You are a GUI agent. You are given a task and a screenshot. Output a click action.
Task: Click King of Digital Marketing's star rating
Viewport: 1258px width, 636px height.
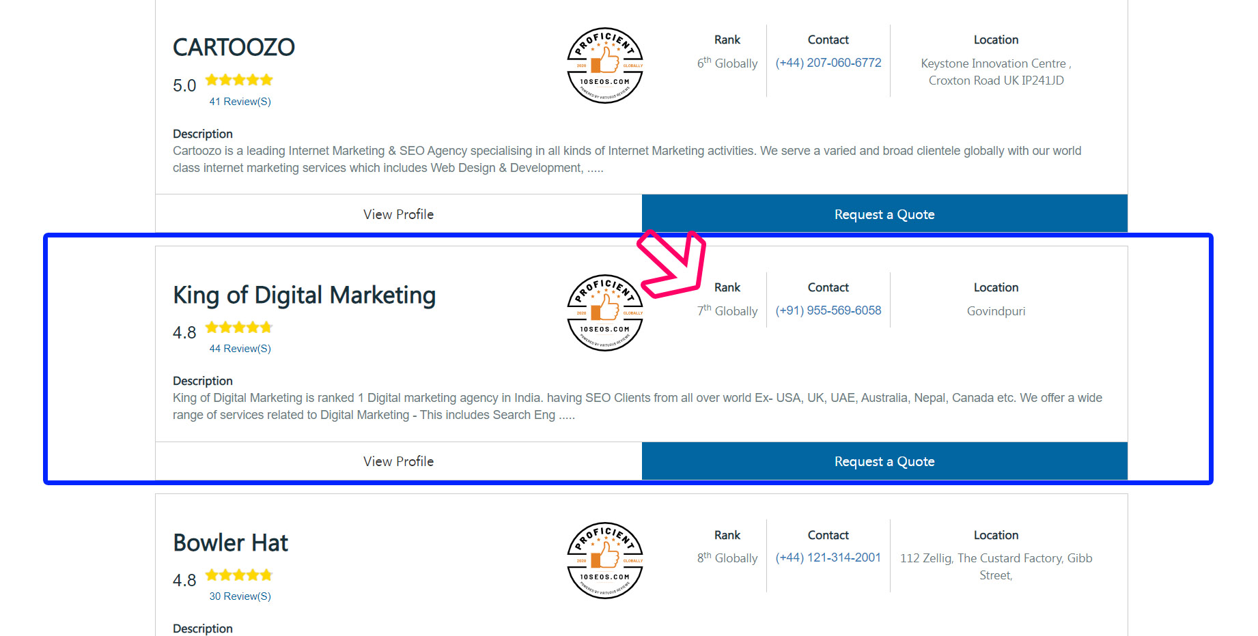pos(239,328)
